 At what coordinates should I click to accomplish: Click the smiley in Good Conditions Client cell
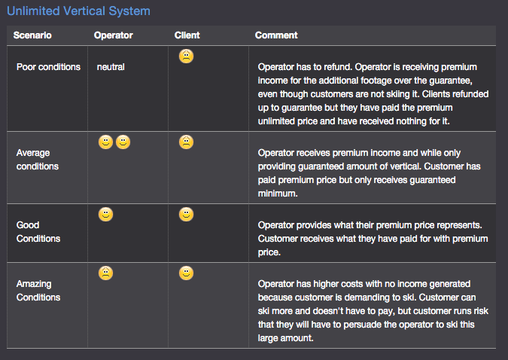pos(187,215)
